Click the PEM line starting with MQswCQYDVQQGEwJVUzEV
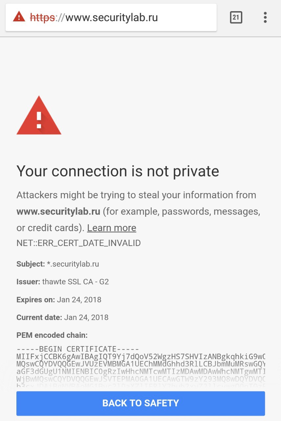Screen dimensions: 281x421 pyautogui.click(x=141, y=364)
